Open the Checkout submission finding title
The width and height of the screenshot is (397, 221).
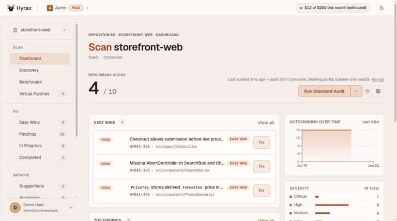tap(176, 139)
